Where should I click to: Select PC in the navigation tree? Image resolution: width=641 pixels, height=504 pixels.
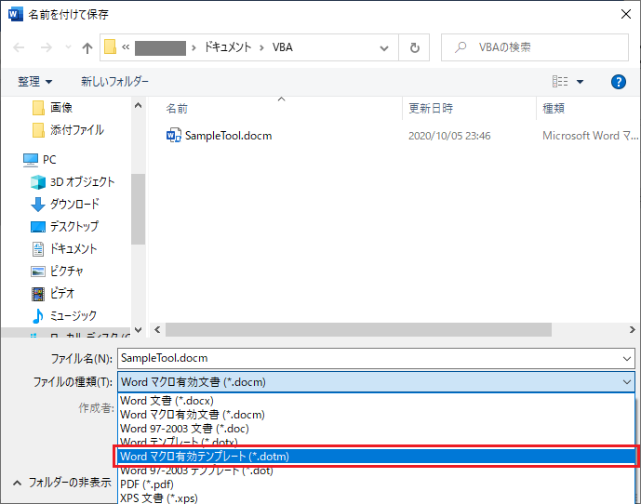(40, 159)
